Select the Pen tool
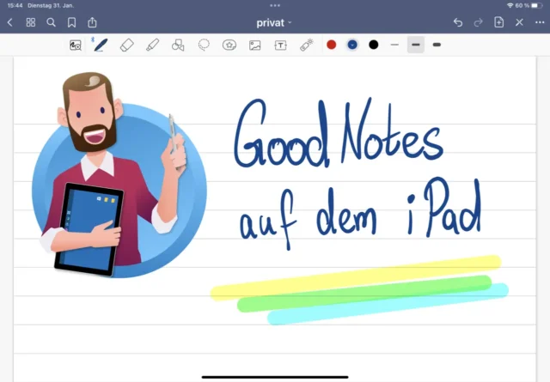 pos(101,45)
